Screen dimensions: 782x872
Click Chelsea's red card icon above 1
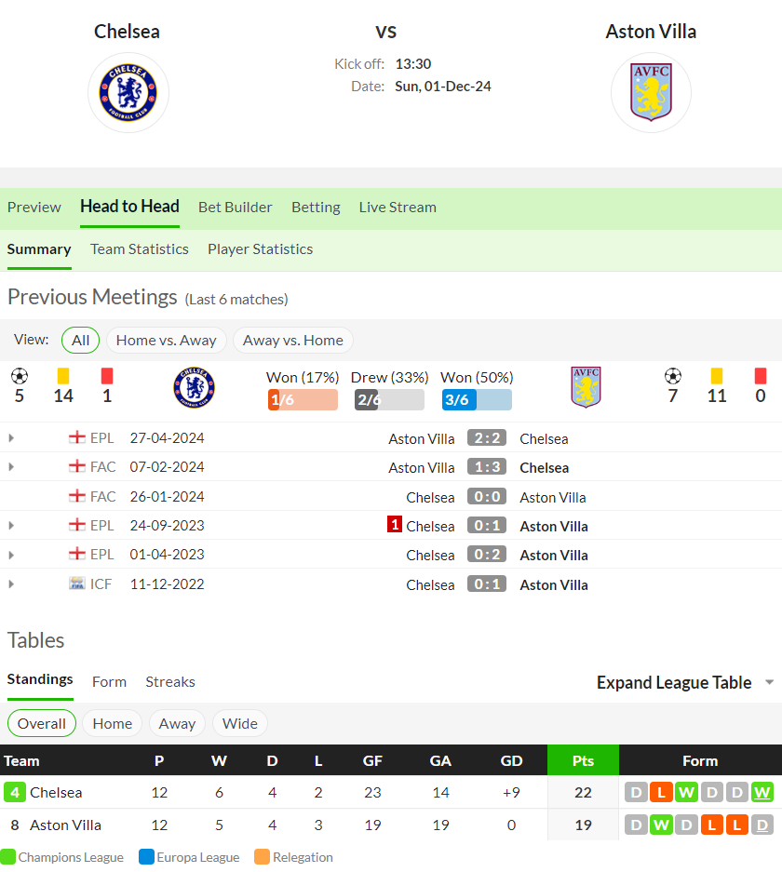pyautogui.click(x=107, y=377)
